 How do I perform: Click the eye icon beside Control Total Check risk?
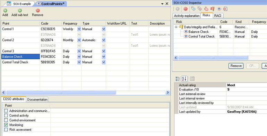(x=186, y=36)
